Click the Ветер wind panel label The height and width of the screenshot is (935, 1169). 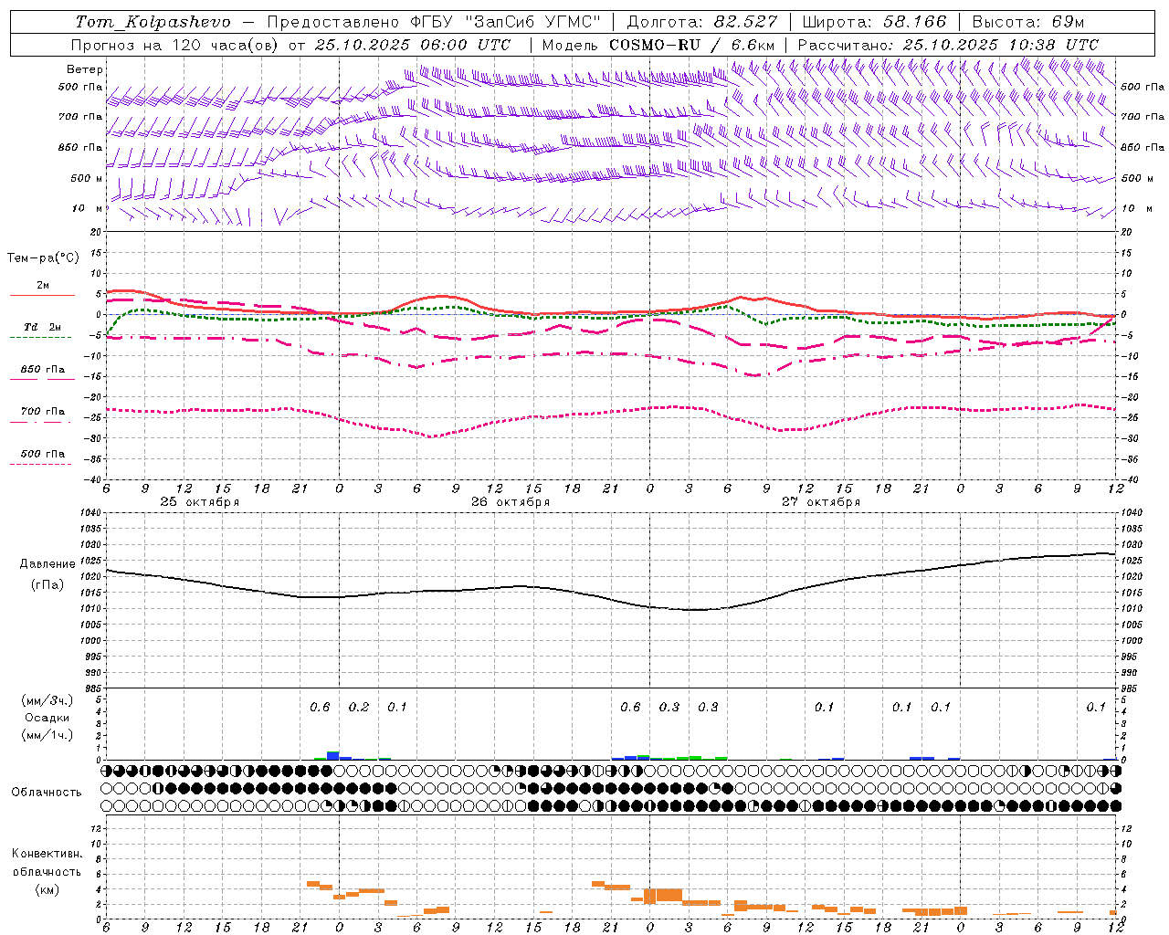point(85,69)
